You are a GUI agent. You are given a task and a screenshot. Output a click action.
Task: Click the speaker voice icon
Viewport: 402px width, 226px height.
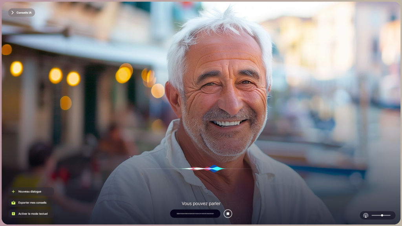click(365, 215)
